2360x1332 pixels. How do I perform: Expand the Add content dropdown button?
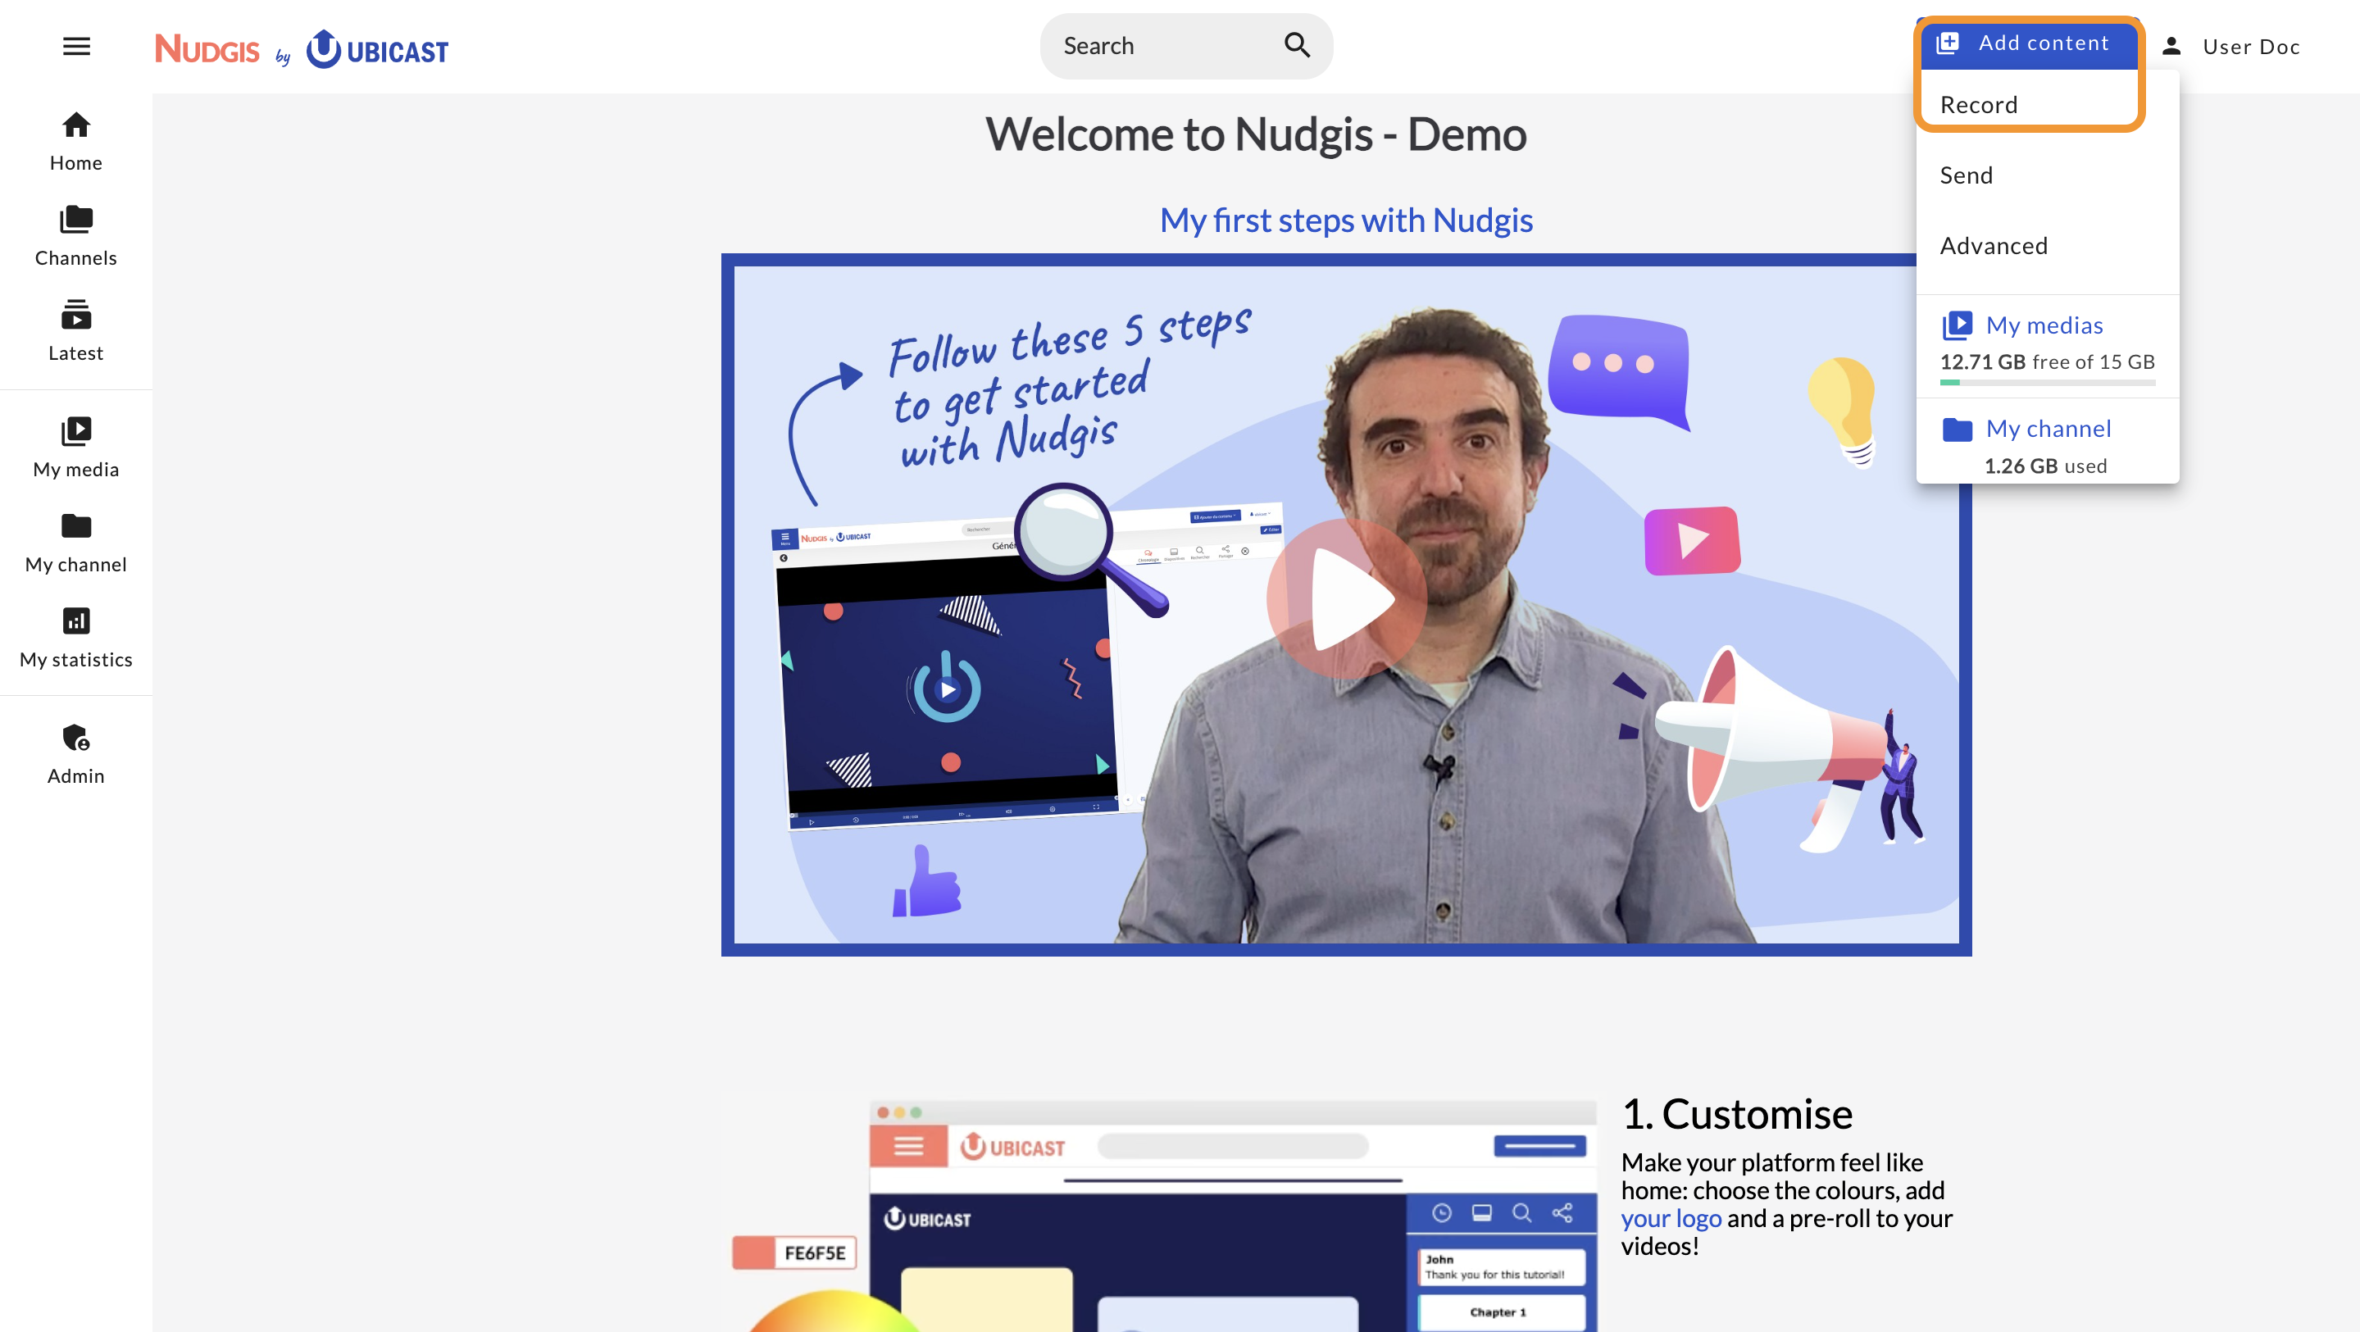[2030, 43]
